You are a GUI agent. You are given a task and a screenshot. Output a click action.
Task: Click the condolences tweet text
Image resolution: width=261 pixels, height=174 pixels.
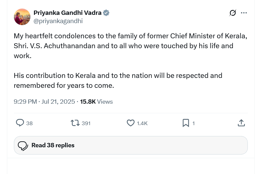130,46
